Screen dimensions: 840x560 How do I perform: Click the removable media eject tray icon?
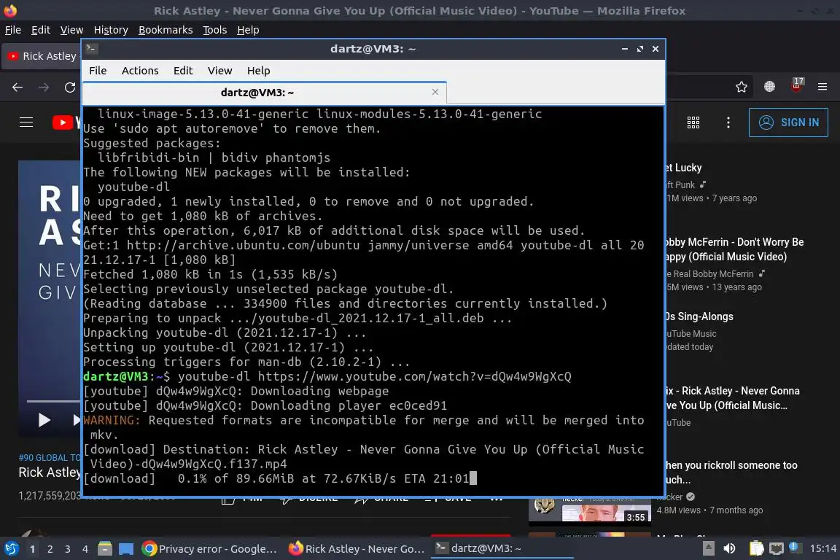click(x=708, y=548)
